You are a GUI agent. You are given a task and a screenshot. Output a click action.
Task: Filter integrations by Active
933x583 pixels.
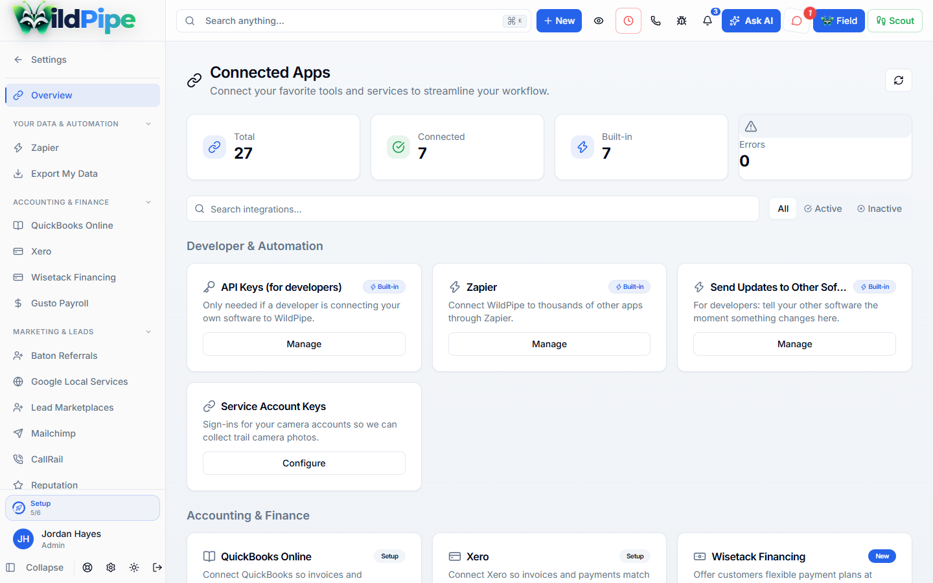823,209
